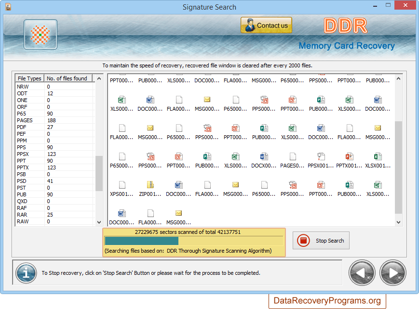Click the 41 count for PSD
This screenshot has height=309, width=419.
point(50,181)
